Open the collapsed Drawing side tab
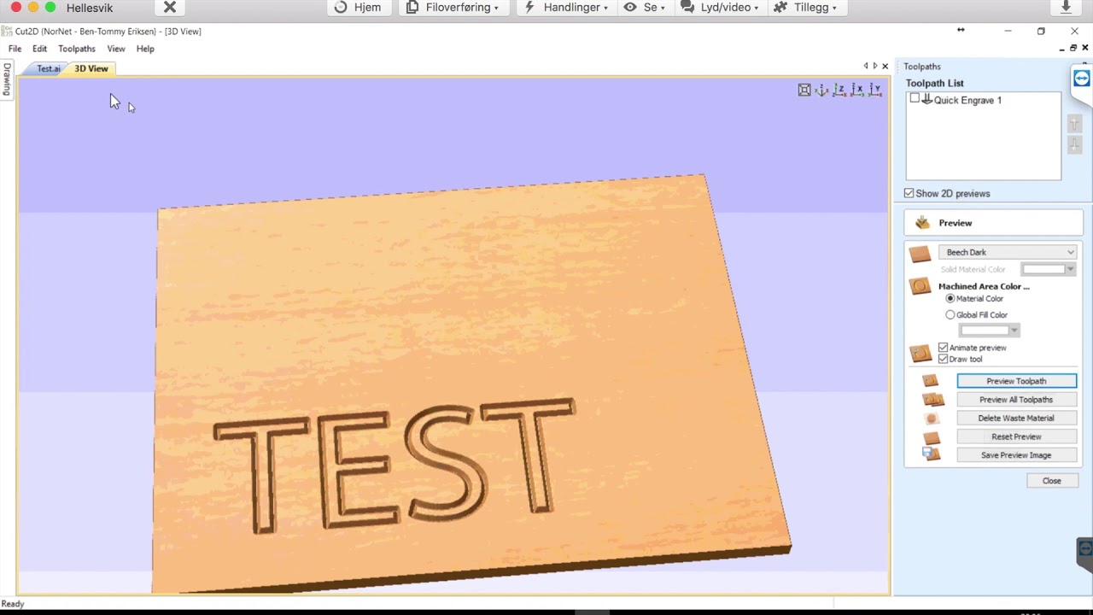 7,79
